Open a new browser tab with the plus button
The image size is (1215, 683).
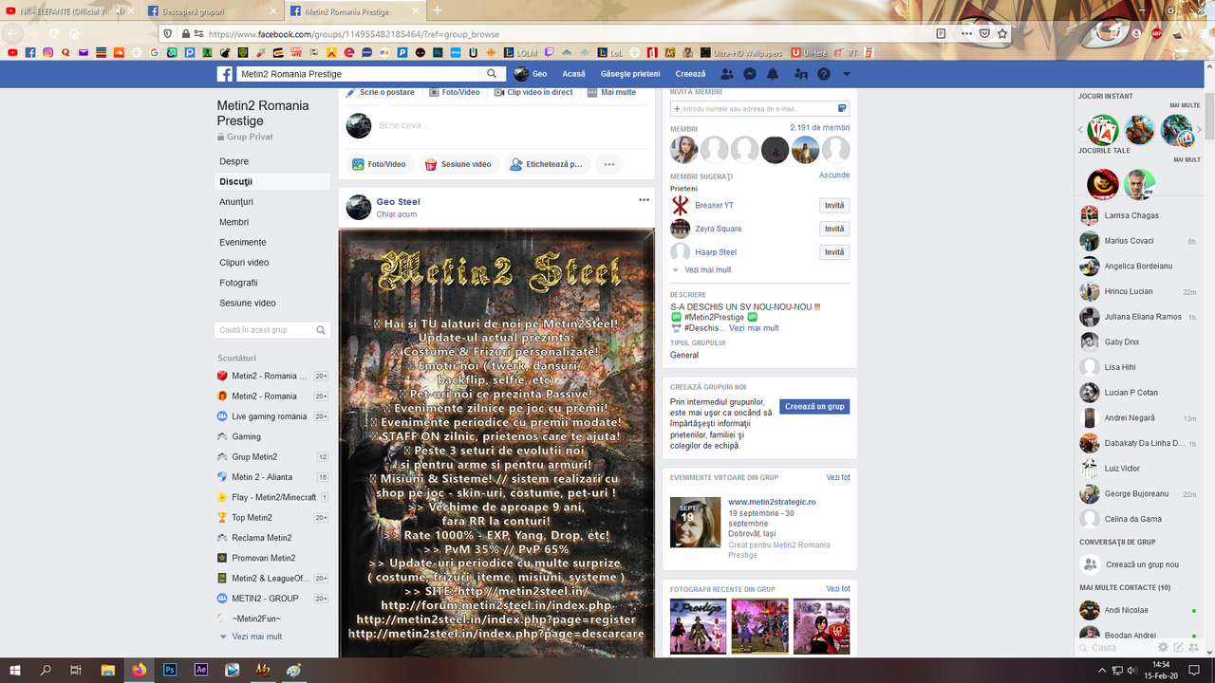point(437,10)
